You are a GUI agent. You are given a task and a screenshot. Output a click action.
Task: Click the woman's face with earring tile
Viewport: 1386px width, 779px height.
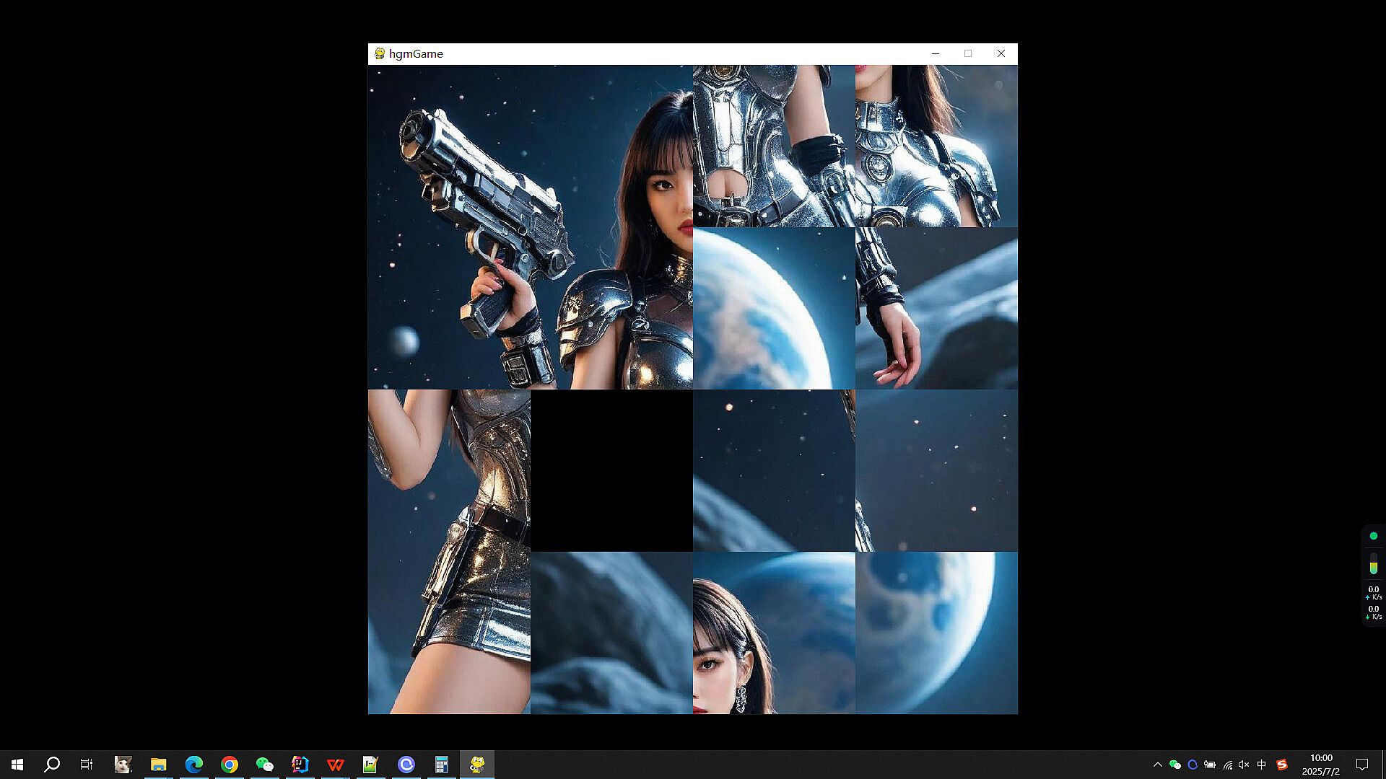pos(774,633)
